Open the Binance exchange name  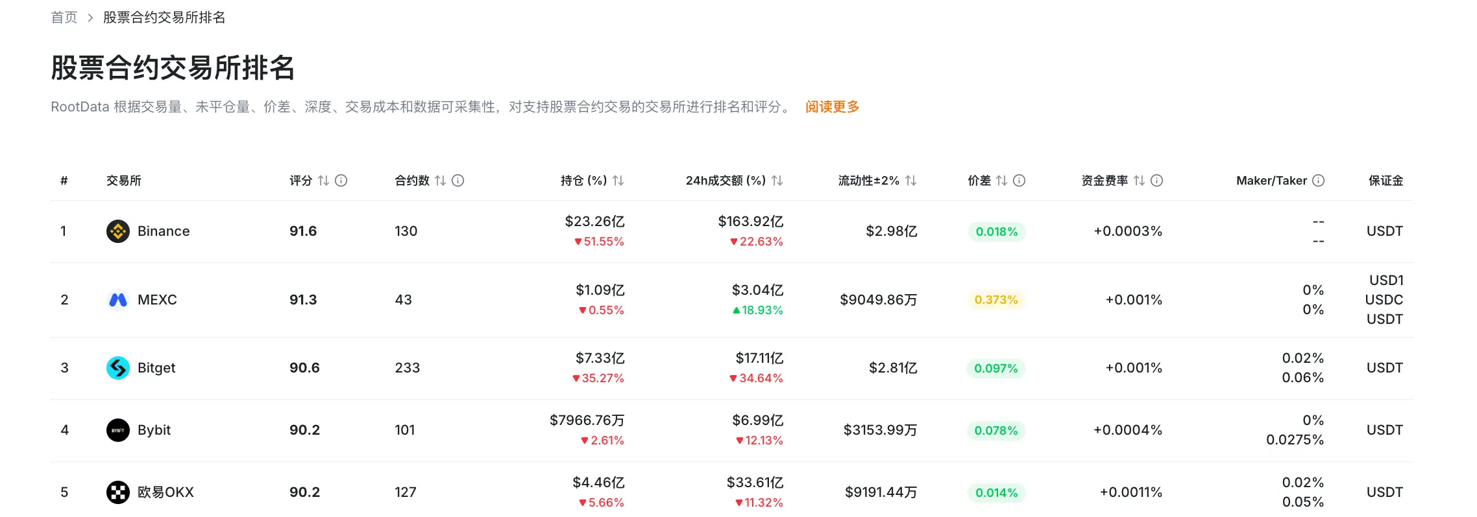[x=164, y=231]
